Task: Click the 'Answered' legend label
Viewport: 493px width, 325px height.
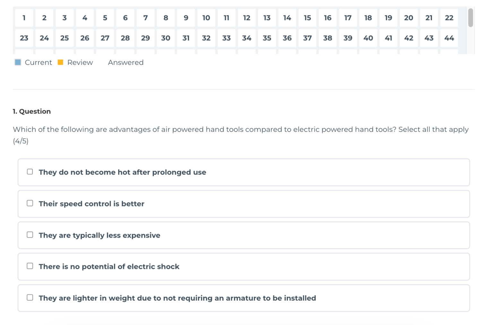Action: pos(125,62)
